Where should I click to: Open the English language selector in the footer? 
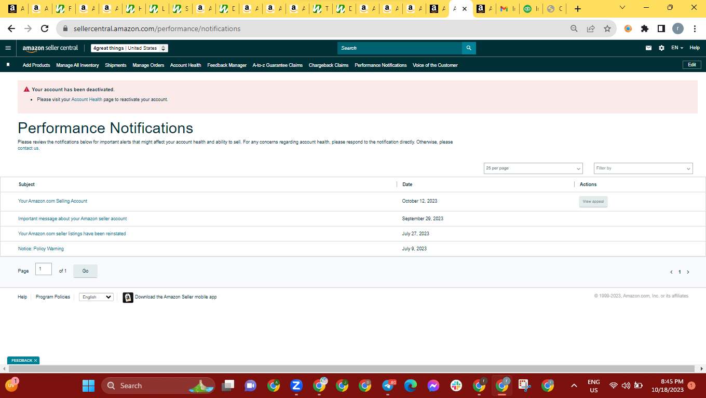96,297
